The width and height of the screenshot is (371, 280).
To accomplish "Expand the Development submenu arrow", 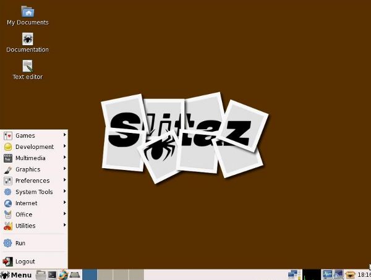I will 64,146.
